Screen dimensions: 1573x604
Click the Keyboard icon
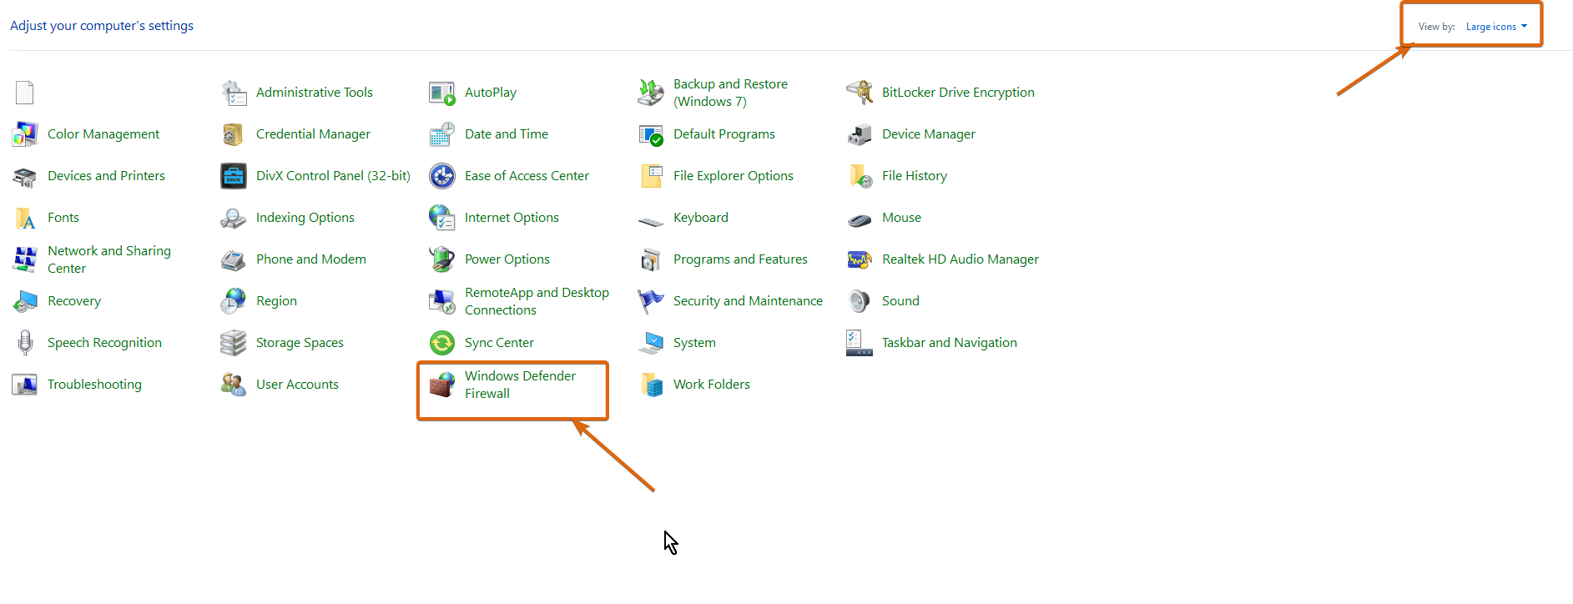(x=651, y=221)
